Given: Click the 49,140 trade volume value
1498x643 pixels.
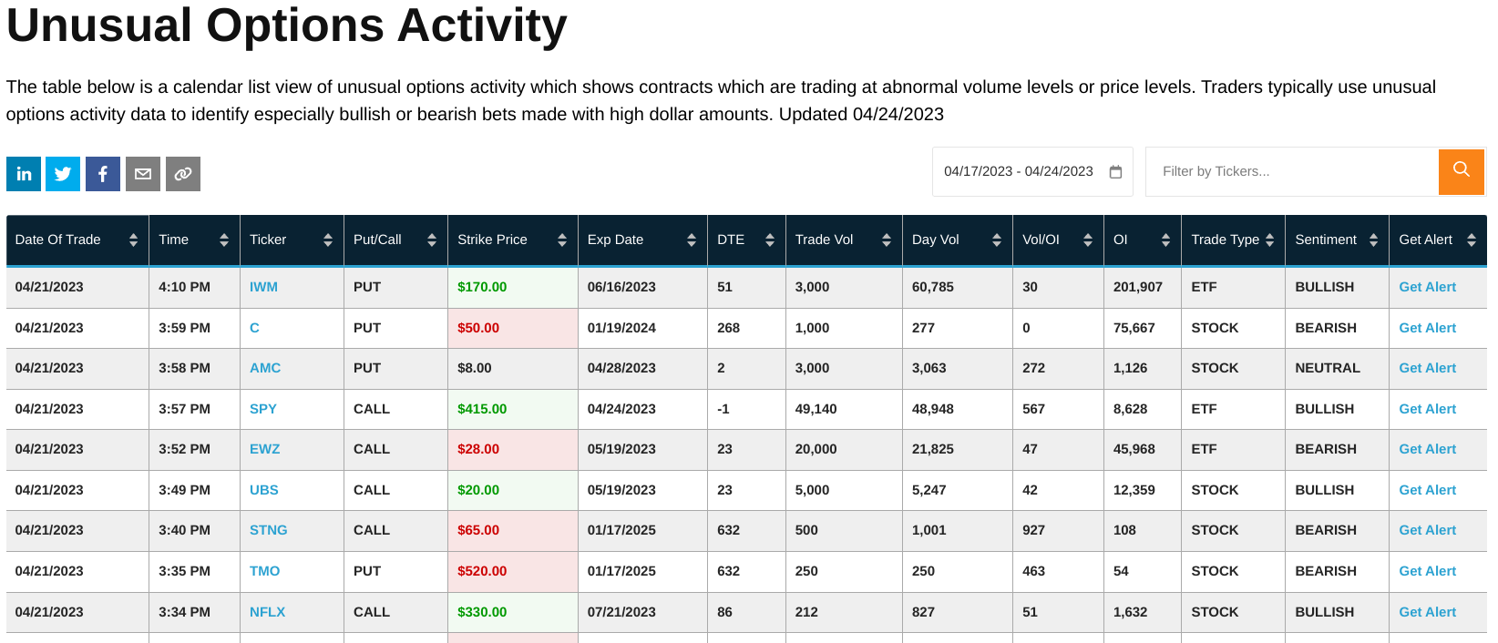Looking at the screenshot, I should click(816, 409).
